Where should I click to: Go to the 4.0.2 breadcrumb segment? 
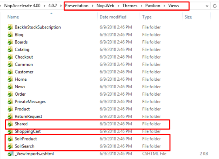[x=53, y=6]
